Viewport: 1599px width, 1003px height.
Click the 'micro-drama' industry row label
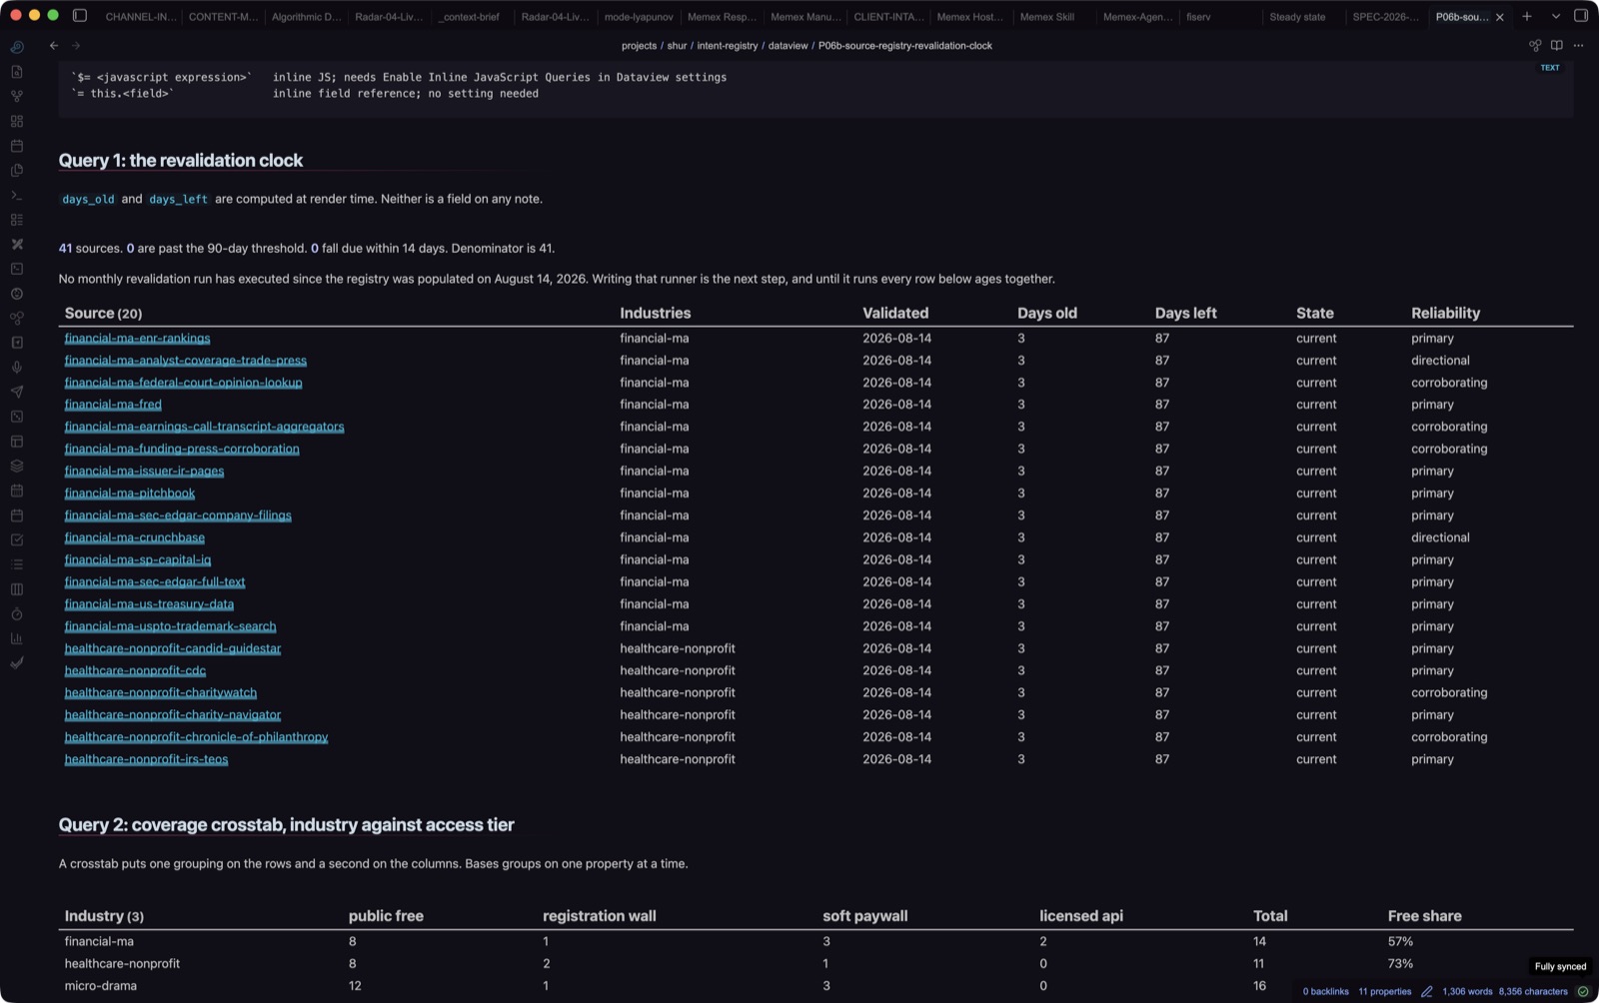(x=101, y=986)
